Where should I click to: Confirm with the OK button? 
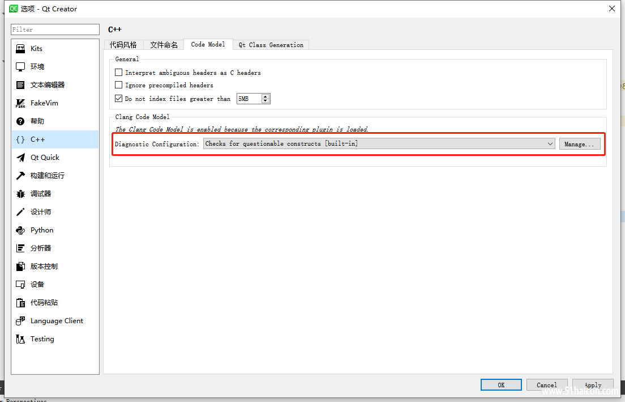coord(501,385)
